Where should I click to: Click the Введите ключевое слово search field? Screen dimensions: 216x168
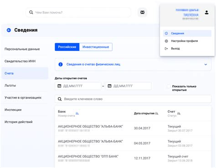click(133, 99)
